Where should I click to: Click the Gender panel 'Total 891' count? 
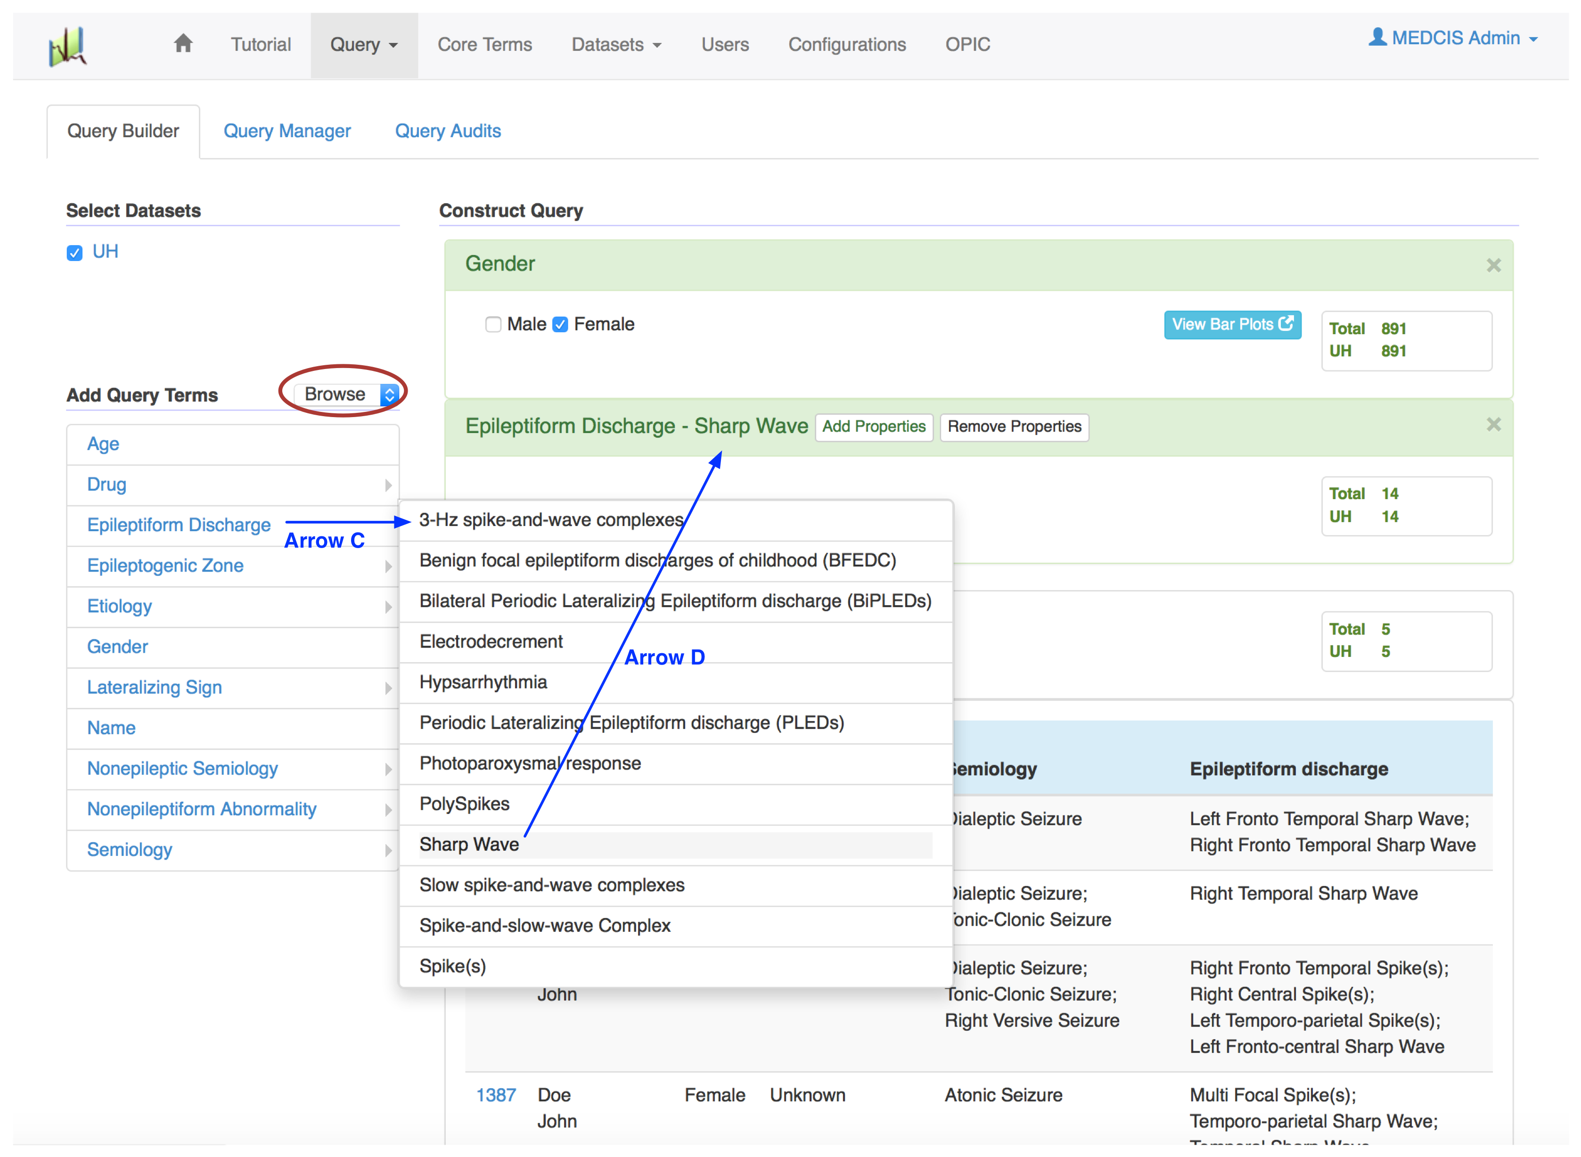pos(1368,329)
